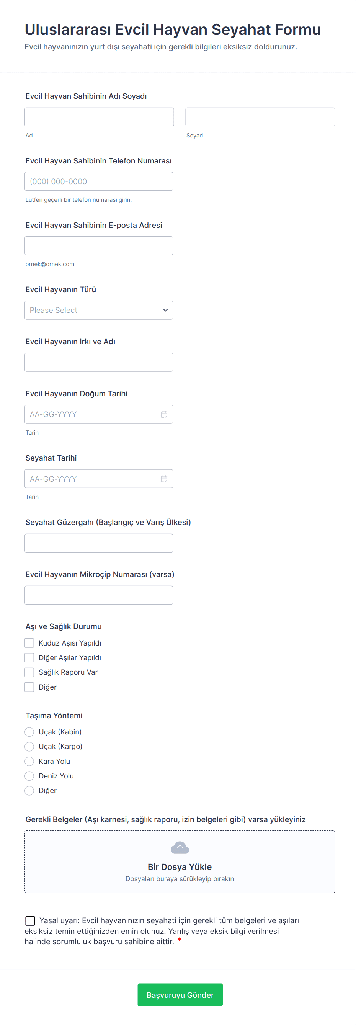This screenshot has height=1025, width=356.
Task: Focus the Seyahat Güzergahı text field
Action: (x=99, y=543)
